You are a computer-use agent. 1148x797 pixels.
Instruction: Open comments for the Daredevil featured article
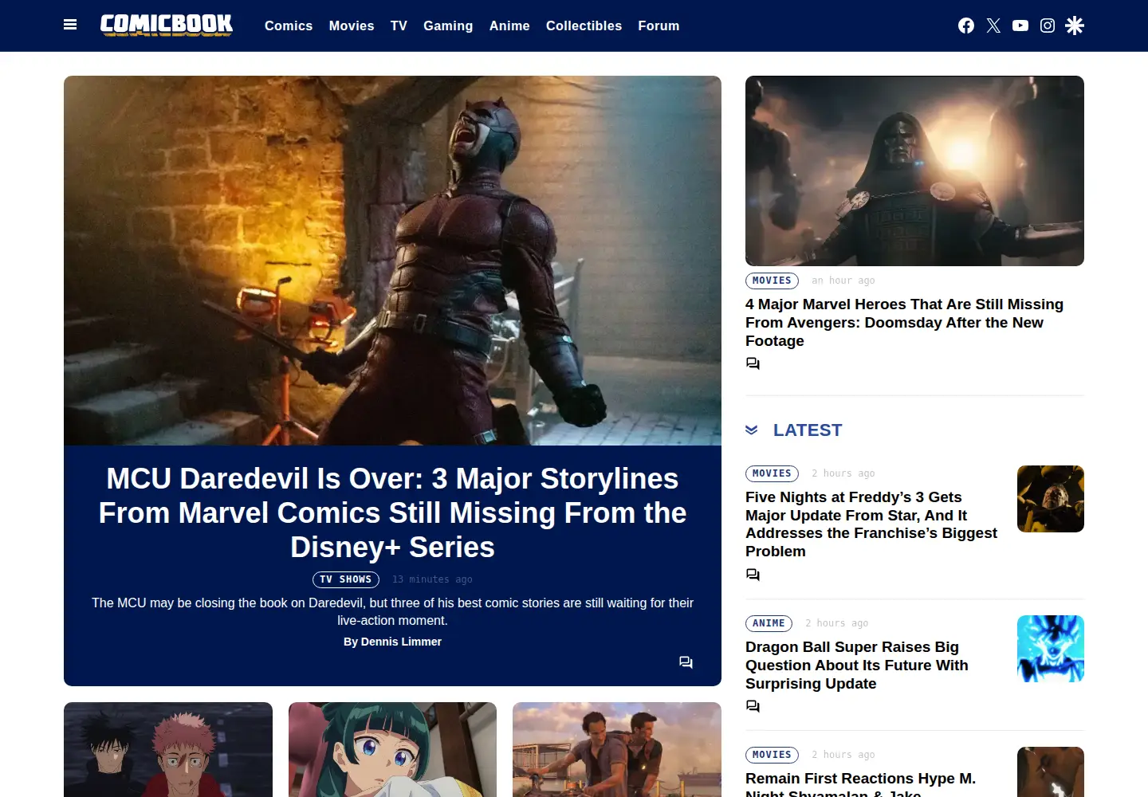pyautogui.click(x=686, y=662)
